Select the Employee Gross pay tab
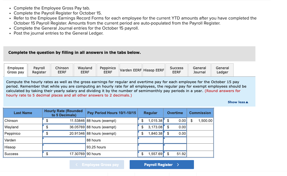Viewport: 287px width, 176px height. pos(15,70)
